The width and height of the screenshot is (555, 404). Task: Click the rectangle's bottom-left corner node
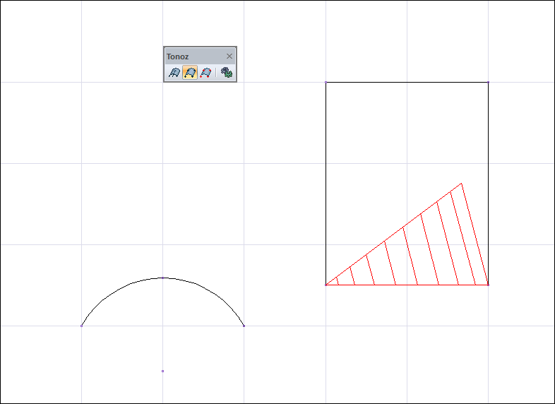(x=326, y=285)
